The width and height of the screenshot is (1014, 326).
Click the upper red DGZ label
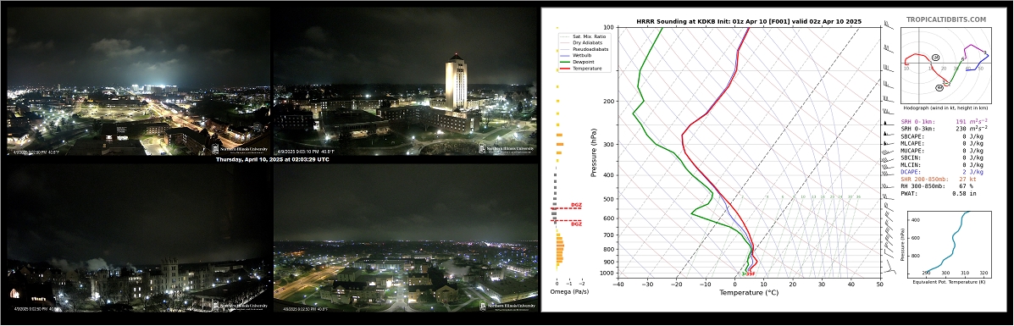575,205
